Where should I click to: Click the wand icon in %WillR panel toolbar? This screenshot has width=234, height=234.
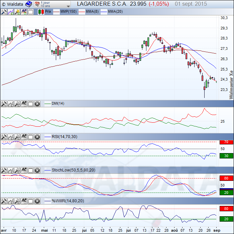[17, 201]
